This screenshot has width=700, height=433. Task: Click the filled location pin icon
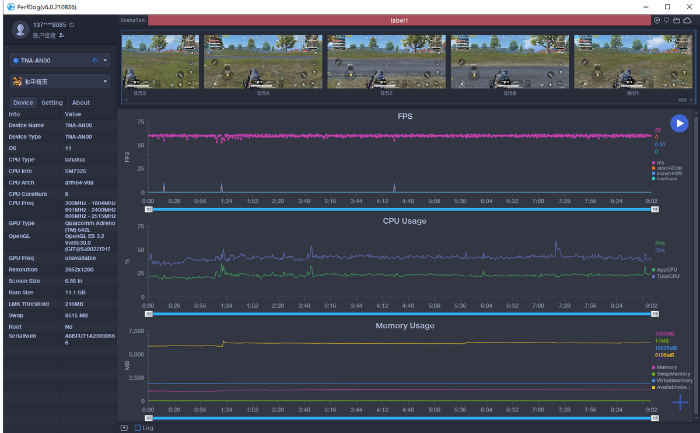point(657,20)
